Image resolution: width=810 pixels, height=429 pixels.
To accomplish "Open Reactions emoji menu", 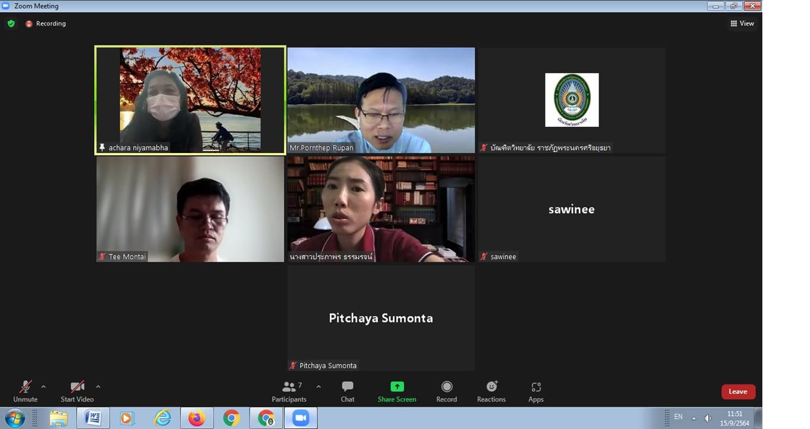I will pyautogui.click(x=491, y=391).
